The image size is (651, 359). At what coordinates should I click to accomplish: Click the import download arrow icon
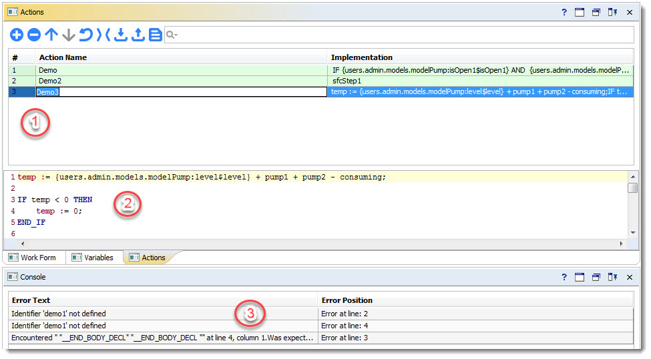121,35
